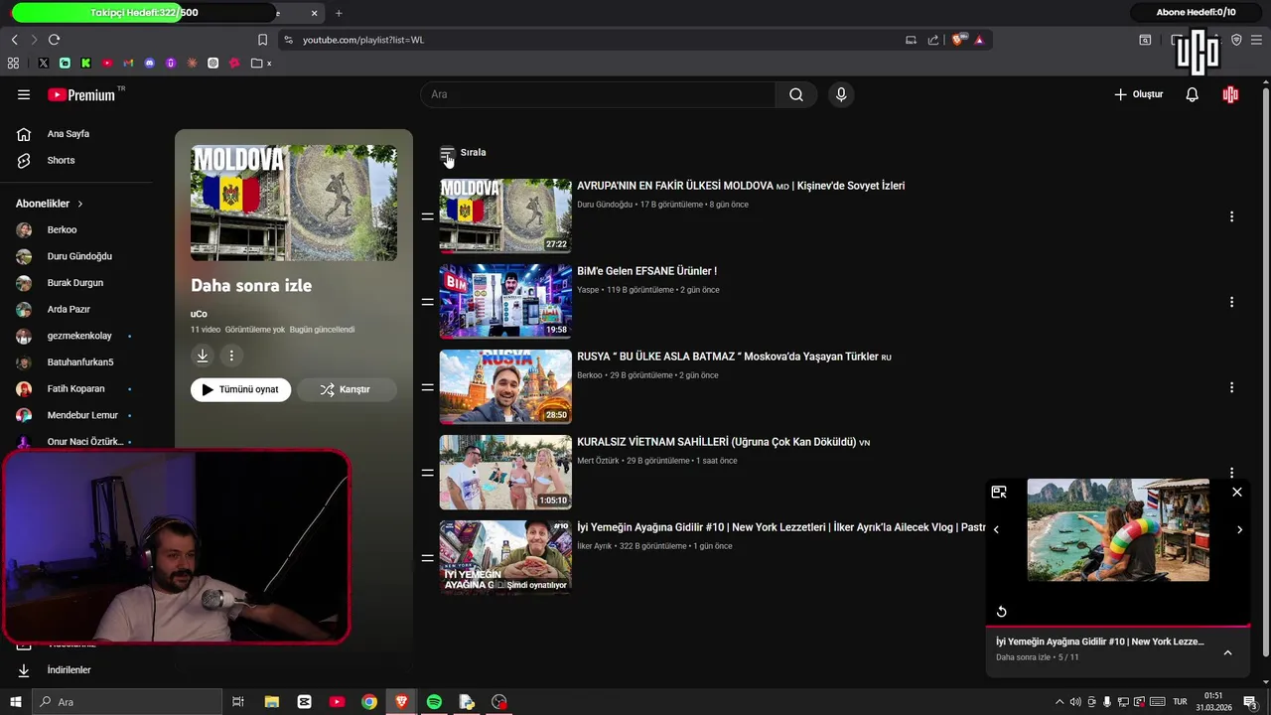This screenshot has height=715, width=1271.
Task: Click the share page icon in the address bar
Action: [933, 40]
